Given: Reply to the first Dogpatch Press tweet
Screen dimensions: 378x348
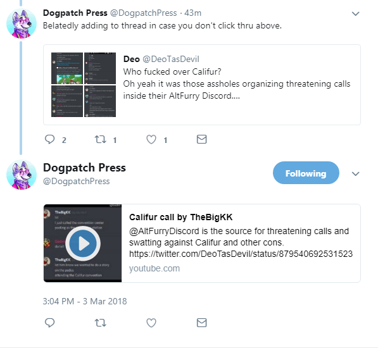Looking at the screenshot, I should pyautogui.click(x=50, y=139).
